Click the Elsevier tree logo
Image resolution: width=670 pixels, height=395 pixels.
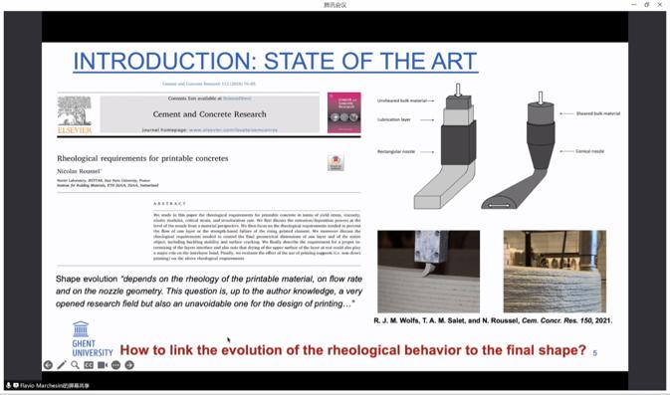[x=75, y=114]
